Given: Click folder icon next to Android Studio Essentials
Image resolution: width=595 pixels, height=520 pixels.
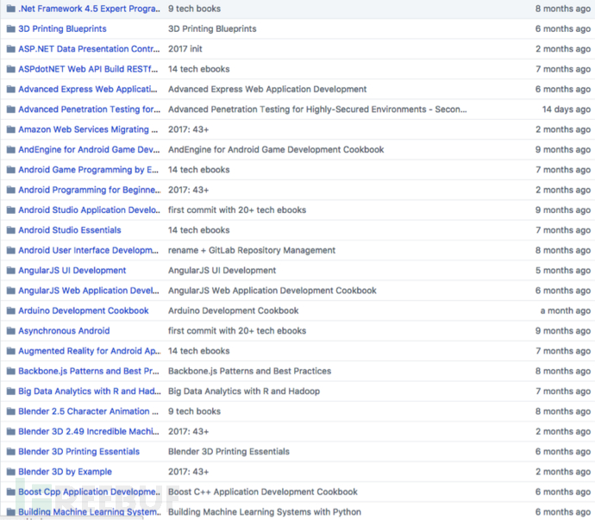Looking at the screenshot, I should [11, 230].
